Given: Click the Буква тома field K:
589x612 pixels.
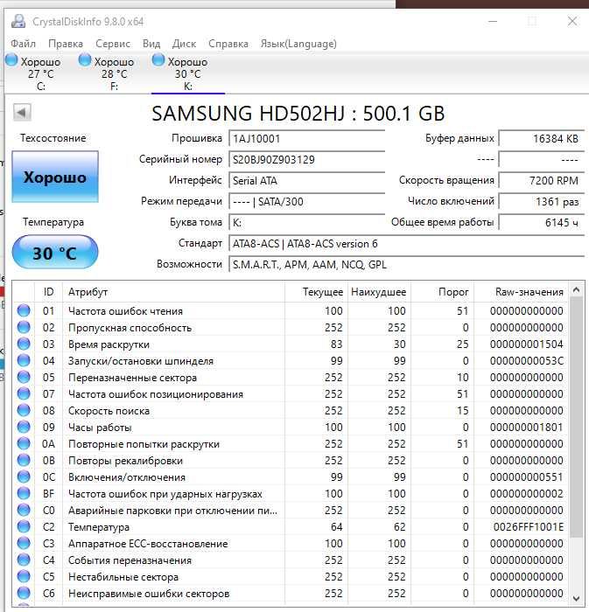Looking at the screenshot, I should point(306,222).
